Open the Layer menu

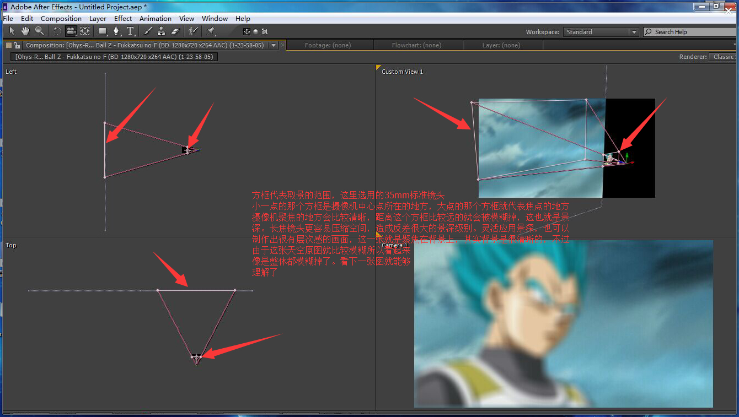[x=98, y=18]
